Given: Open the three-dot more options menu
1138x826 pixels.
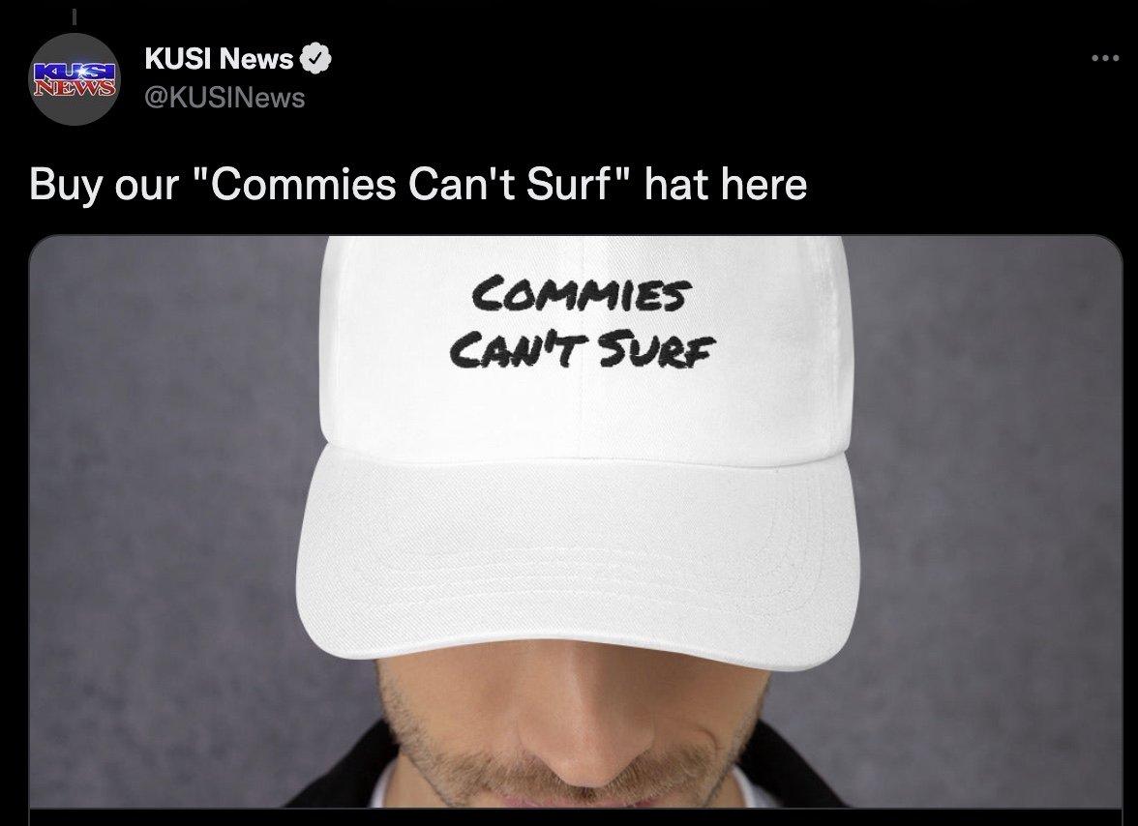Looking at the screenshot, I should 1105,58.
